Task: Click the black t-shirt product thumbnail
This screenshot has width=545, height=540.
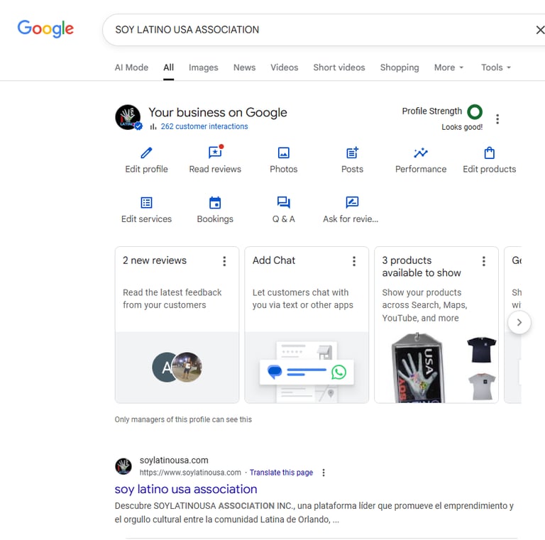Action: [481, 350]
